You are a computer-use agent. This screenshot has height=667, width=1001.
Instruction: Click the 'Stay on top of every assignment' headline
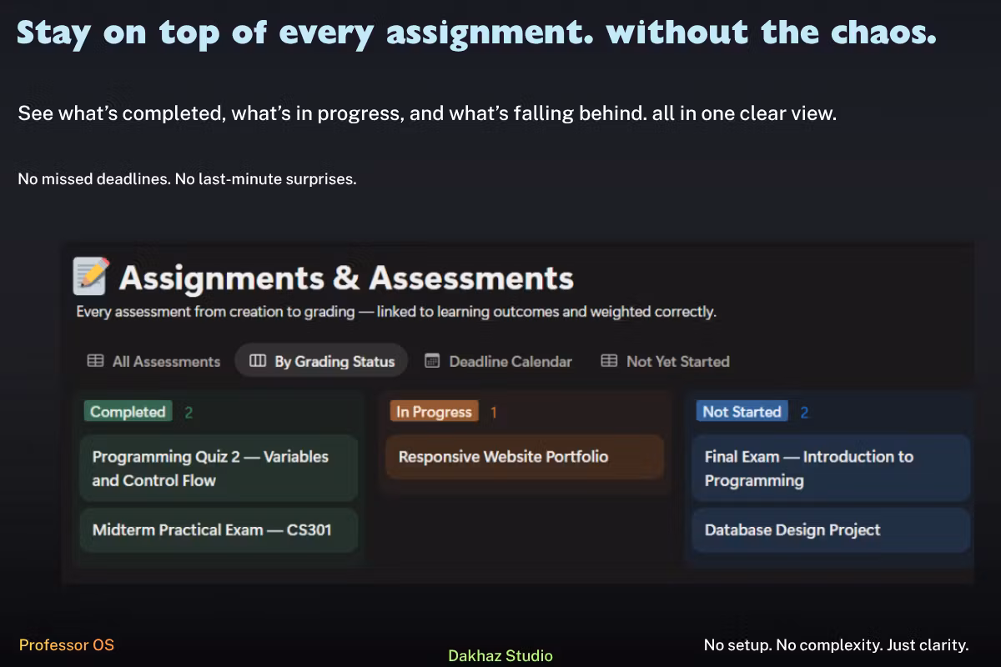tap(476, 33)
